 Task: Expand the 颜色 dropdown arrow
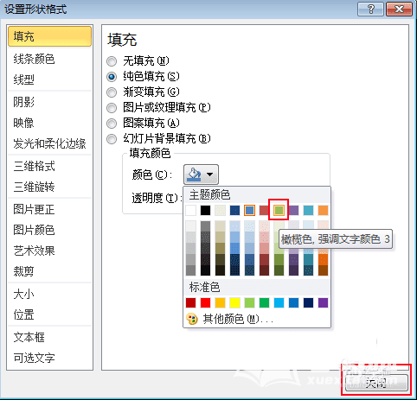pyautogui.click(x=209, y=175)
